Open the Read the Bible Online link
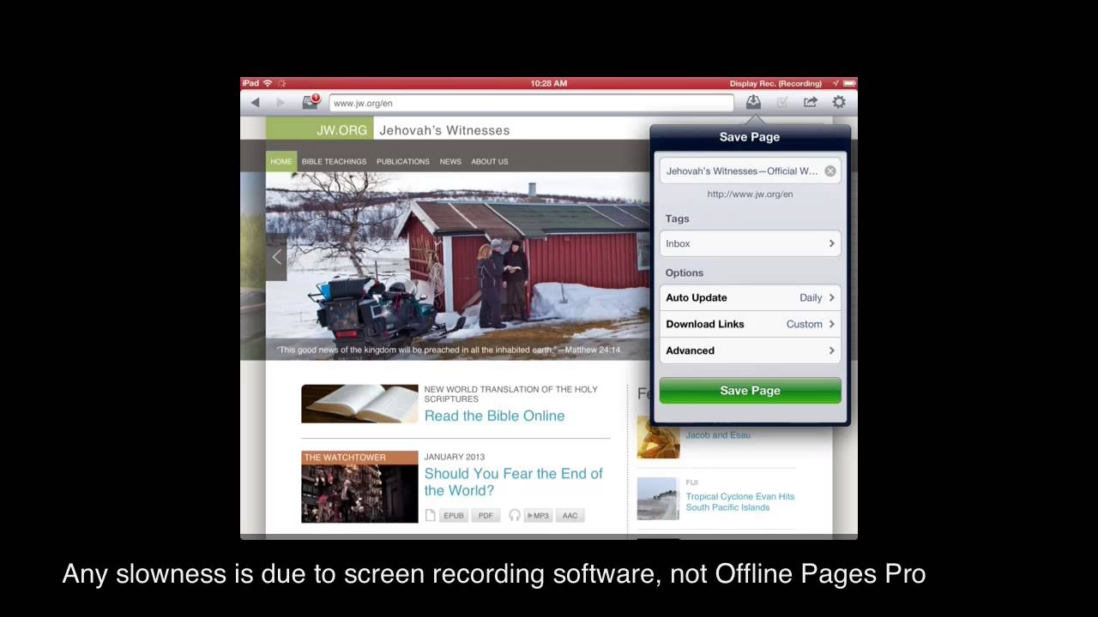The width and height of the screenshot is (1098, 617). pos(494,416)
